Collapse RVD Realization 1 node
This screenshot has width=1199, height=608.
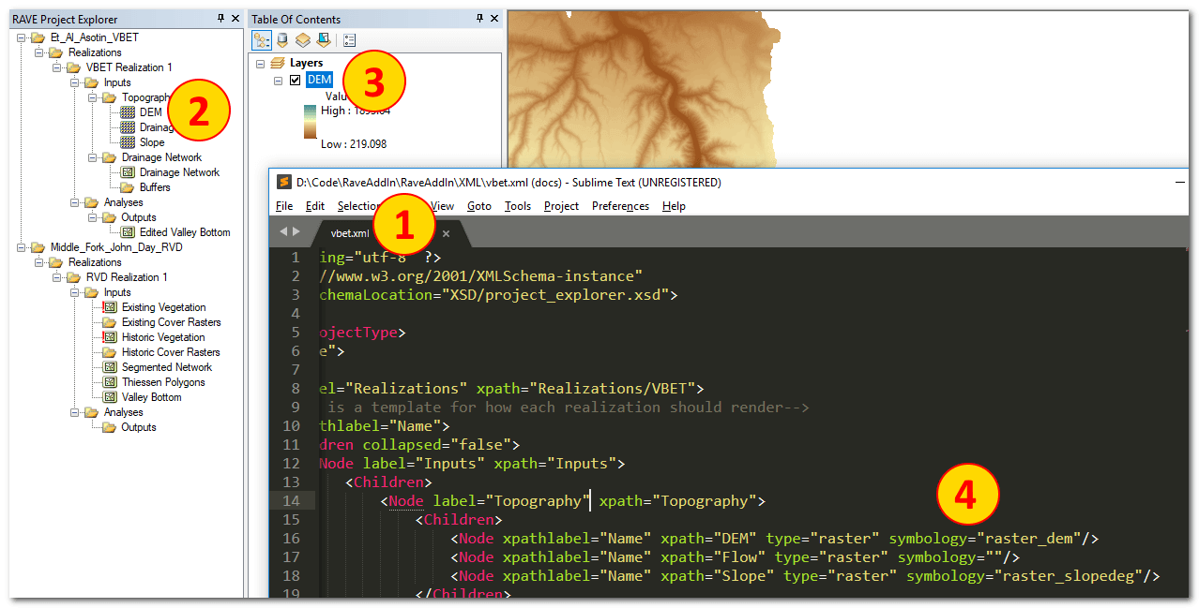click(x=56, y=277)
